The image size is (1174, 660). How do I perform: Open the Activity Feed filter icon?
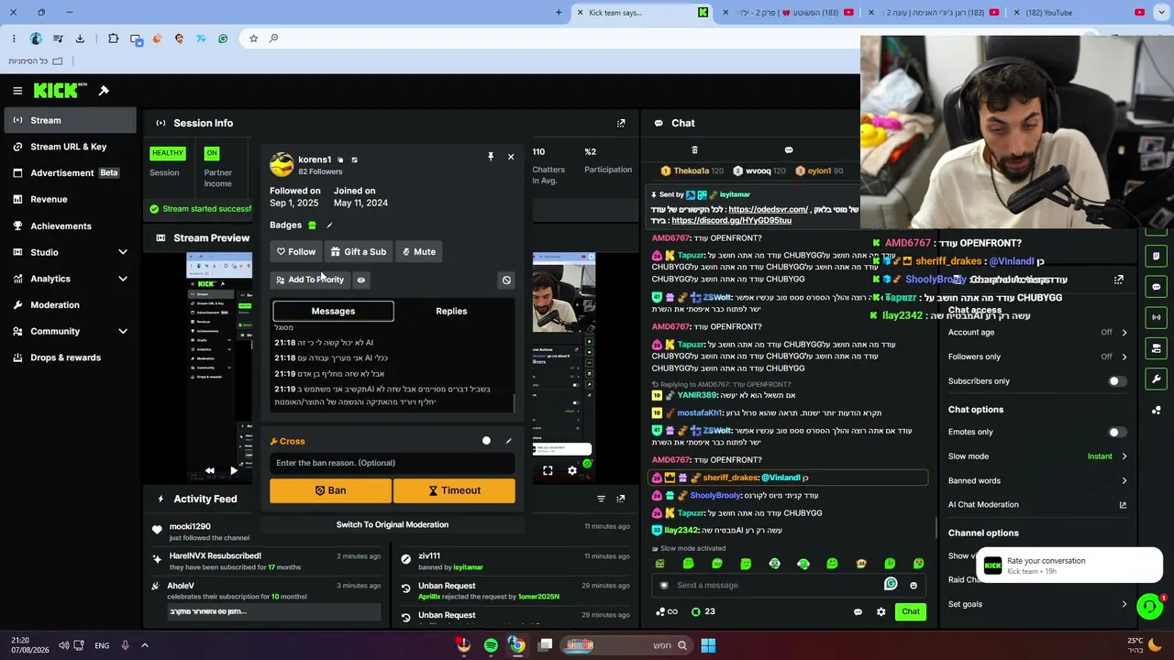point(601,499)
